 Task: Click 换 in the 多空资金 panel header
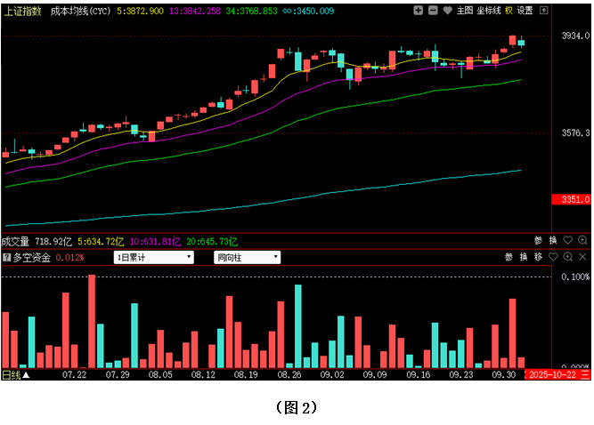click(x=523, y=257)
